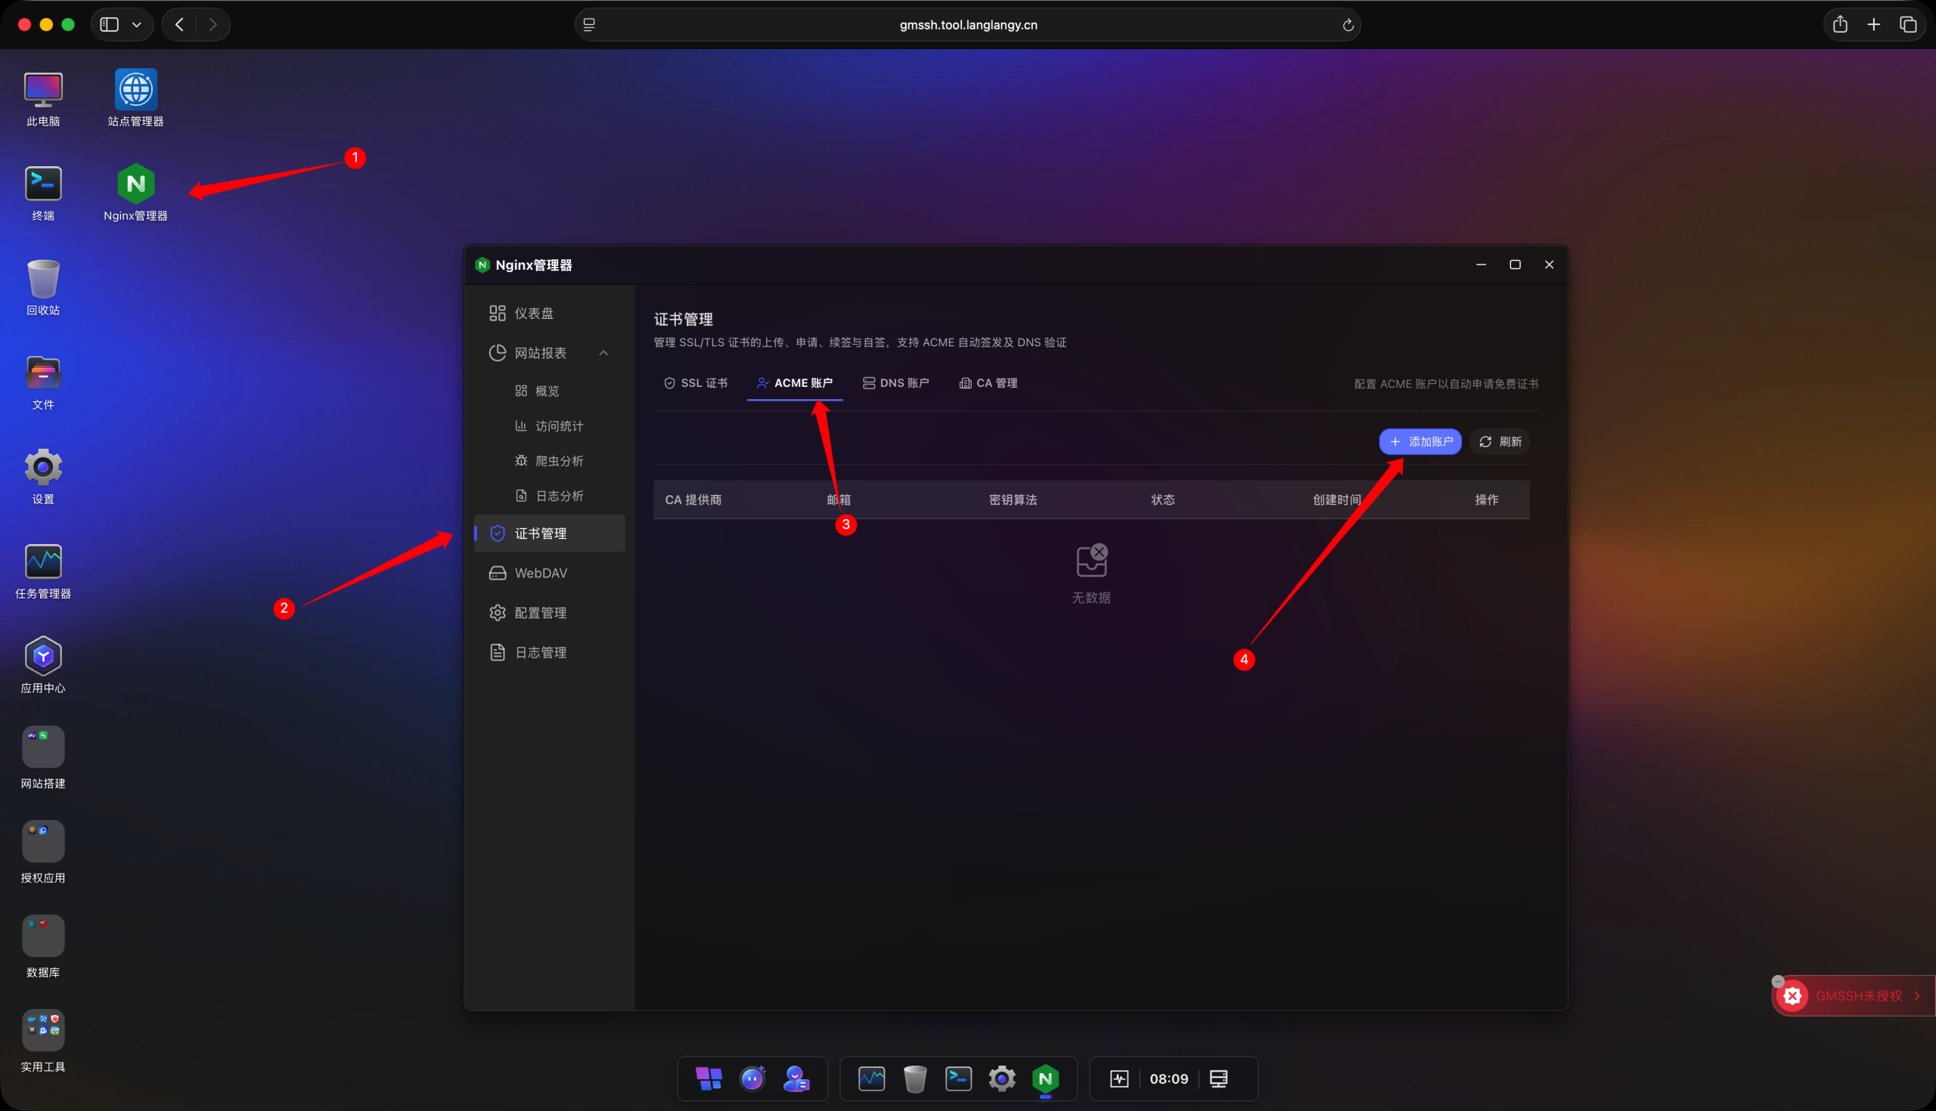Open WebDAV in the sidebar
The width and height of the screenshot is (1936, 1111).
[550, 573]
